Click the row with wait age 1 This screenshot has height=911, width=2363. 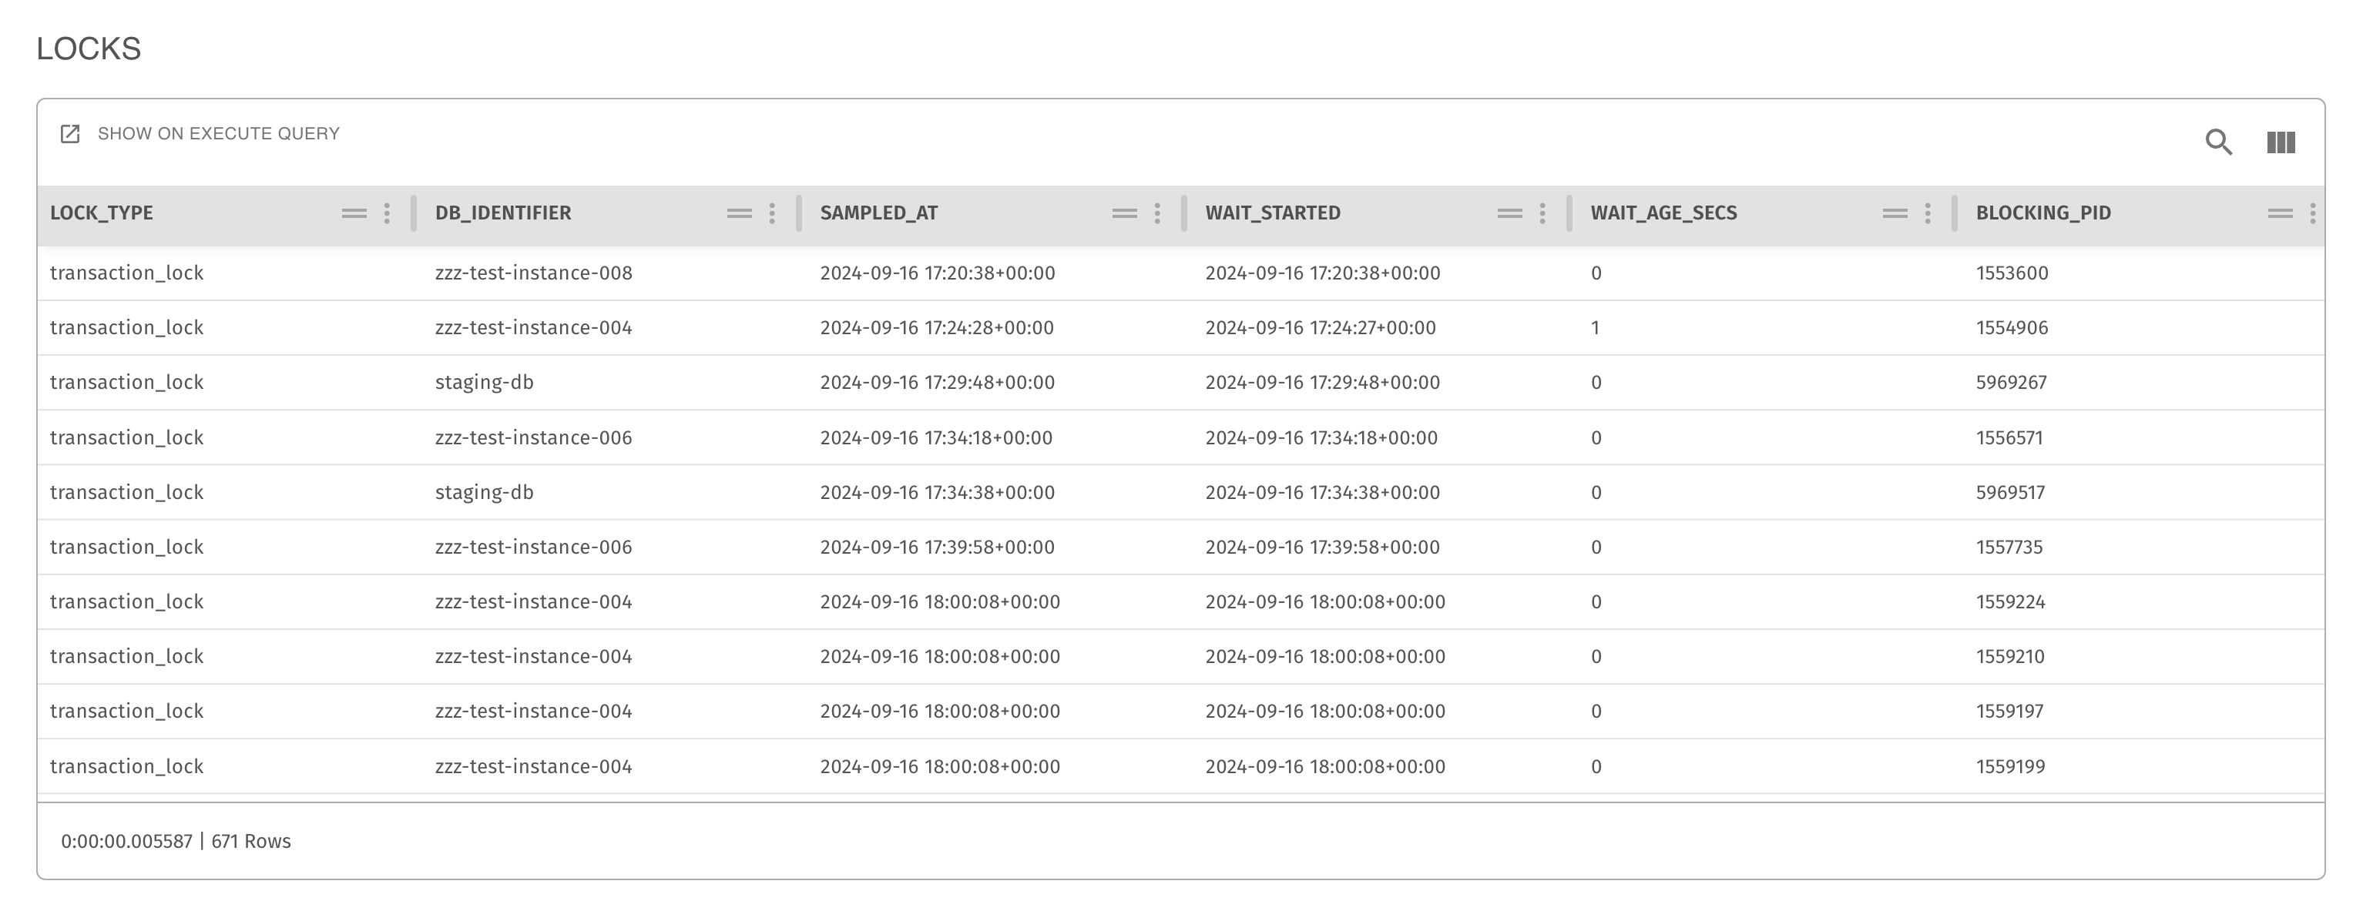[x=1595, y=328]
